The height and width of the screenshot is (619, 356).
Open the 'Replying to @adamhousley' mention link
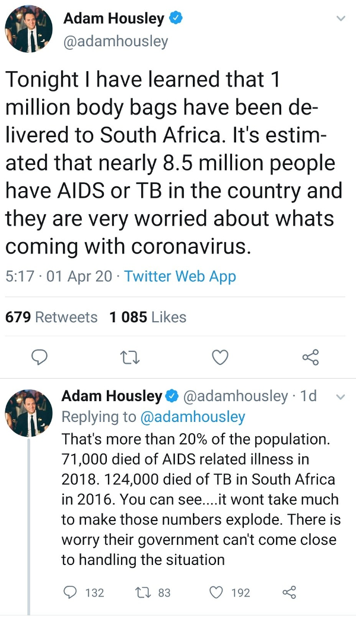[193, 417]
